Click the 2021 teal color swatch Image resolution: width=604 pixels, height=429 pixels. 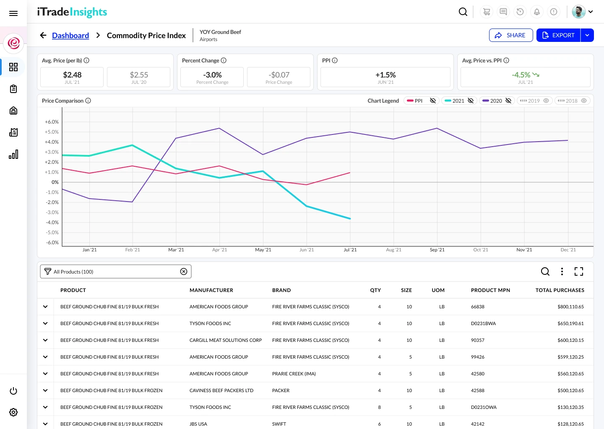tap(448, 101)
